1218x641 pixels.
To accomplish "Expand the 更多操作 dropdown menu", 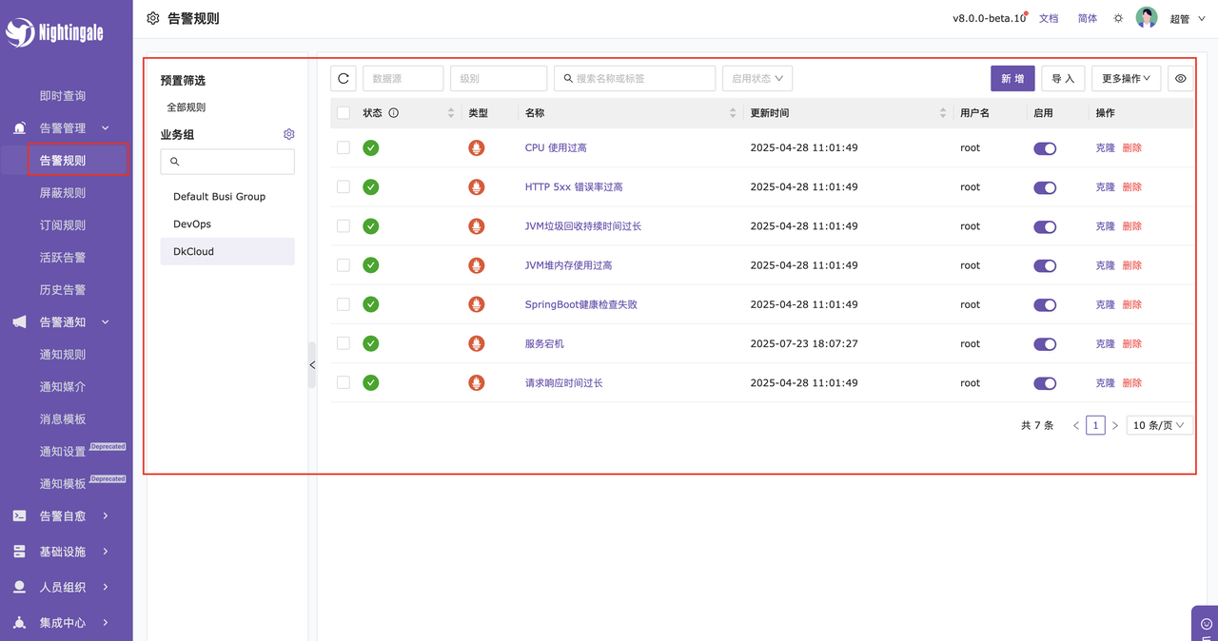I will coord(1126,79).
